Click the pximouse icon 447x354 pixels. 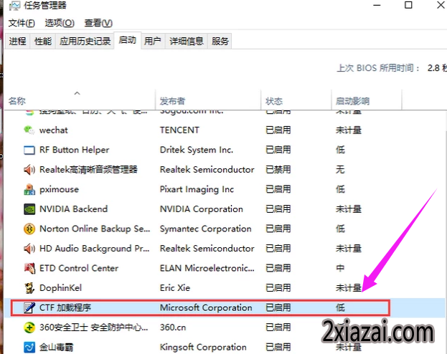[x=29, y=189]
